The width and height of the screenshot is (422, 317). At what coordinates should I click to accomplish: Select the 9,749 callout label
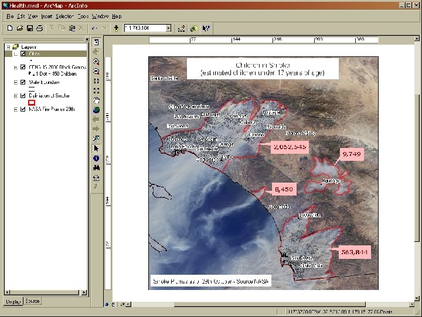[x=352, y=154]
